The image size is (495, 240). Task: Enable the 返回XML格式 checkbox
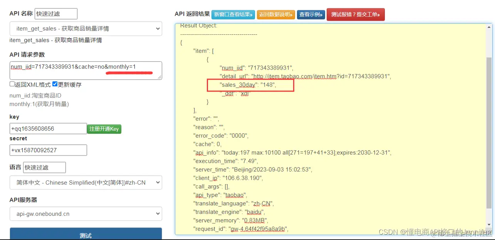tap(12, 84)
